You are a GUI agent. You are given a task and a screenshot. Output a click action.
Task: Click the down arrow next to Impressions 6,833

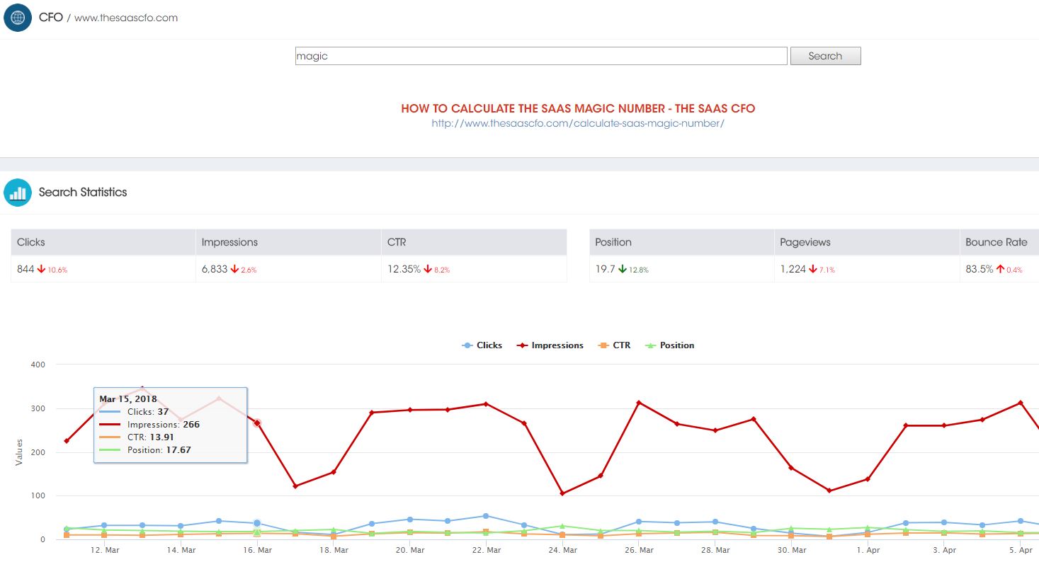click(234, 270)
